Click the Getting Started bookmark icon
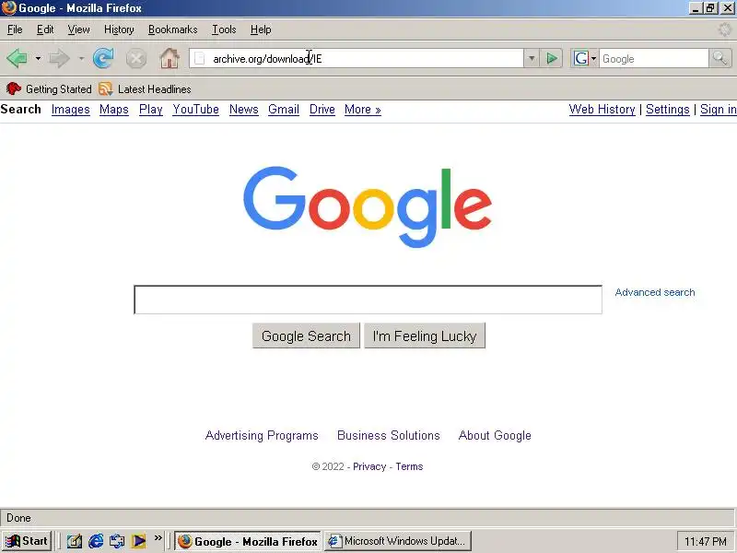 (x=14, y=88)
